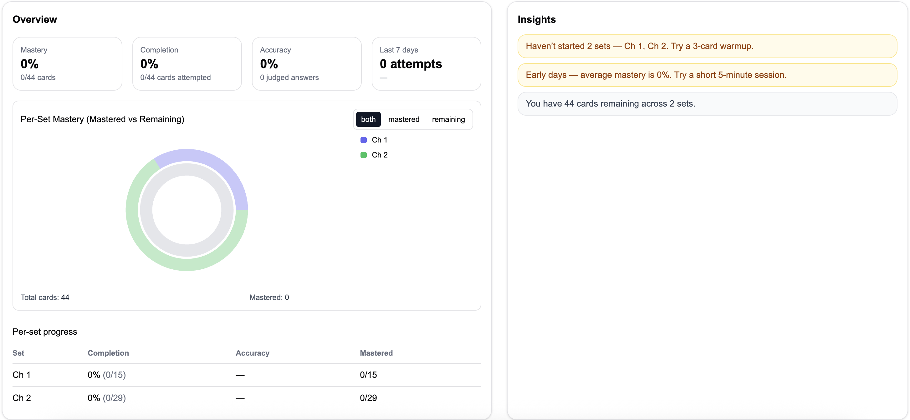Viewport: 910px width, 420px height.
Task: Click the Per-Set Mastery chart title
Action: point(102,119)
